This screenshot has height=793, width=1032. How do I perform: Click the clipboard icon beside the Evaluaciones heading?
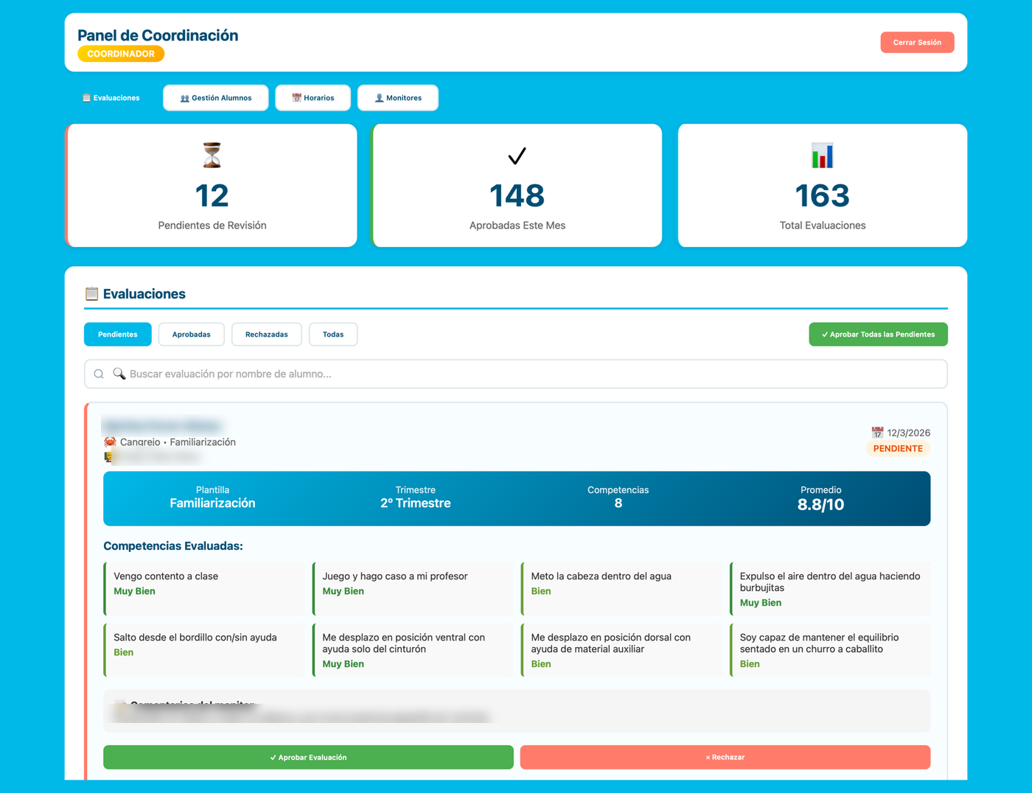[91, 294]
